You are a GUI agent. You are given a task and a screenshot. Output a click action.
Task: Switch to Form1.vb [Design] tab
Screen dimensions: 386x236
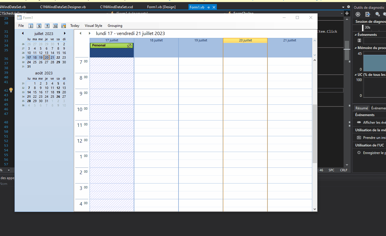(x=161, y=7)
